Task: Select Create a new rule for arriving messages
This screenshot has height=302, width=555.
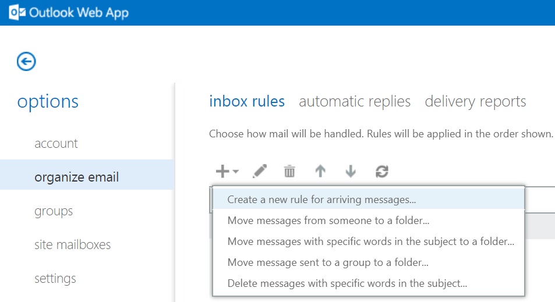Action: pyautogui.click(x=321, y=200)
